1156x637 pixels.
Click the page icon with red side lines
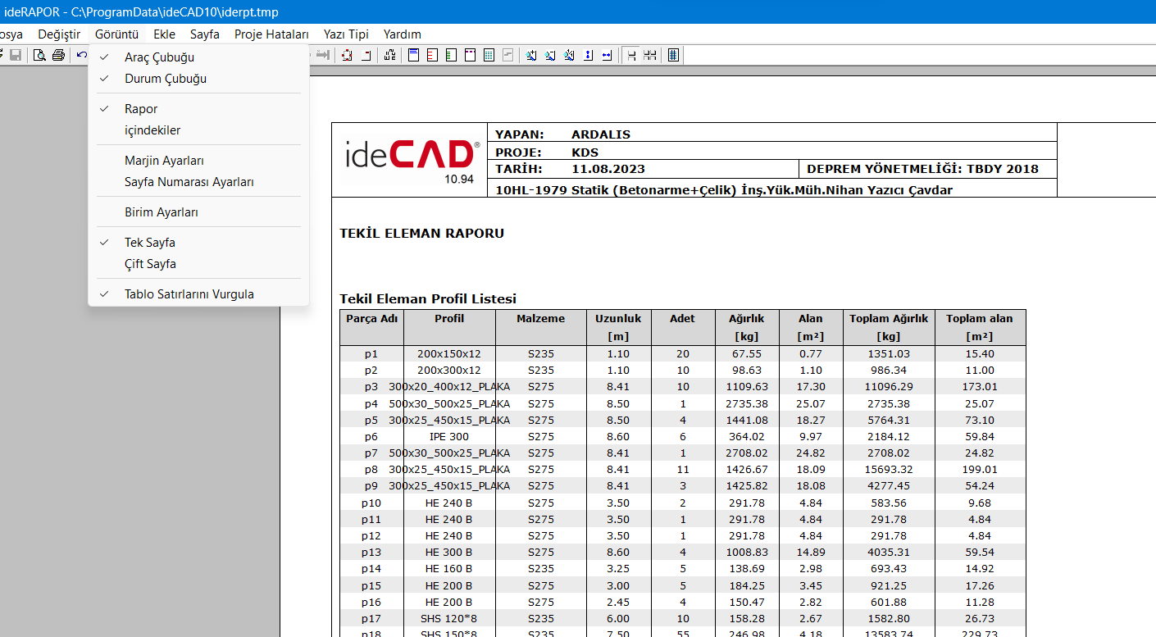pyautogui.click(x=433, y=55)
